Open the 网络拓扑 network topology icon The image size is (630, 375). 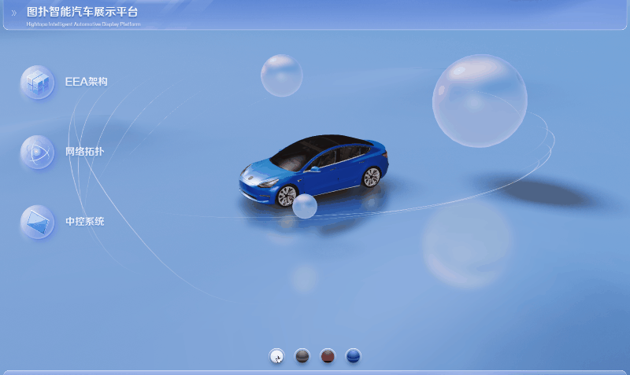37,152
